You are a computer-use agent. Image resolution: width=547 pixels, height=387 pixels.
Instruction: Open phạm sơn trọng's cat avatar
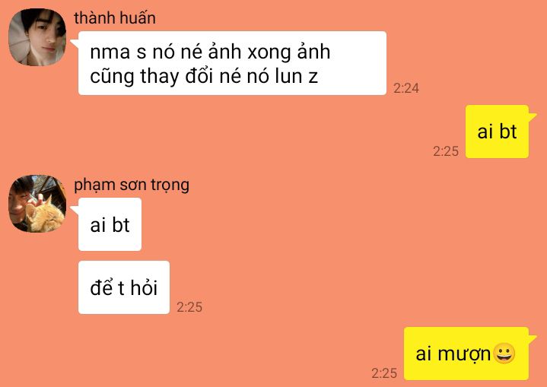[37, 204]
